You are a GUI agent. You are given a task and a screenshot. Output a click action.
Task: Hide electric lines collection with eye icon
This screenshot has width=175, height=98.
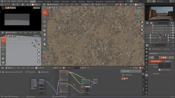(171, 35)
